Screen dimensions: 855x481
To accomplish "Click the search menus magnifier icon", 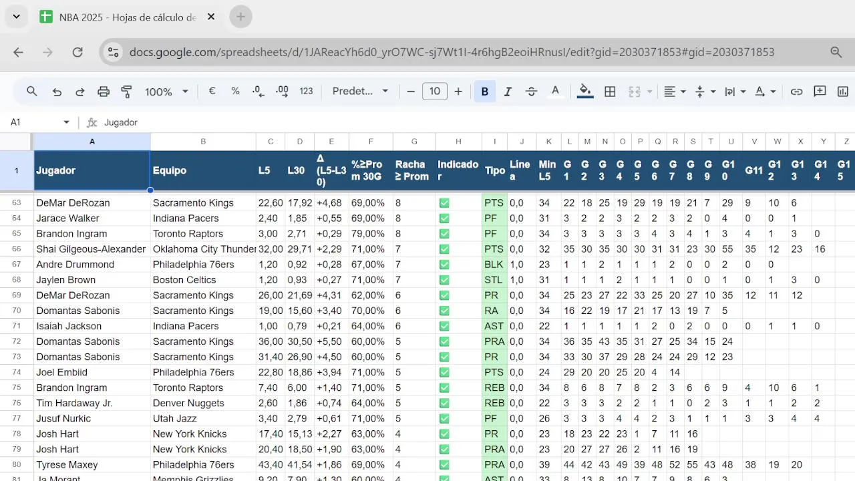I will (32, 92).
